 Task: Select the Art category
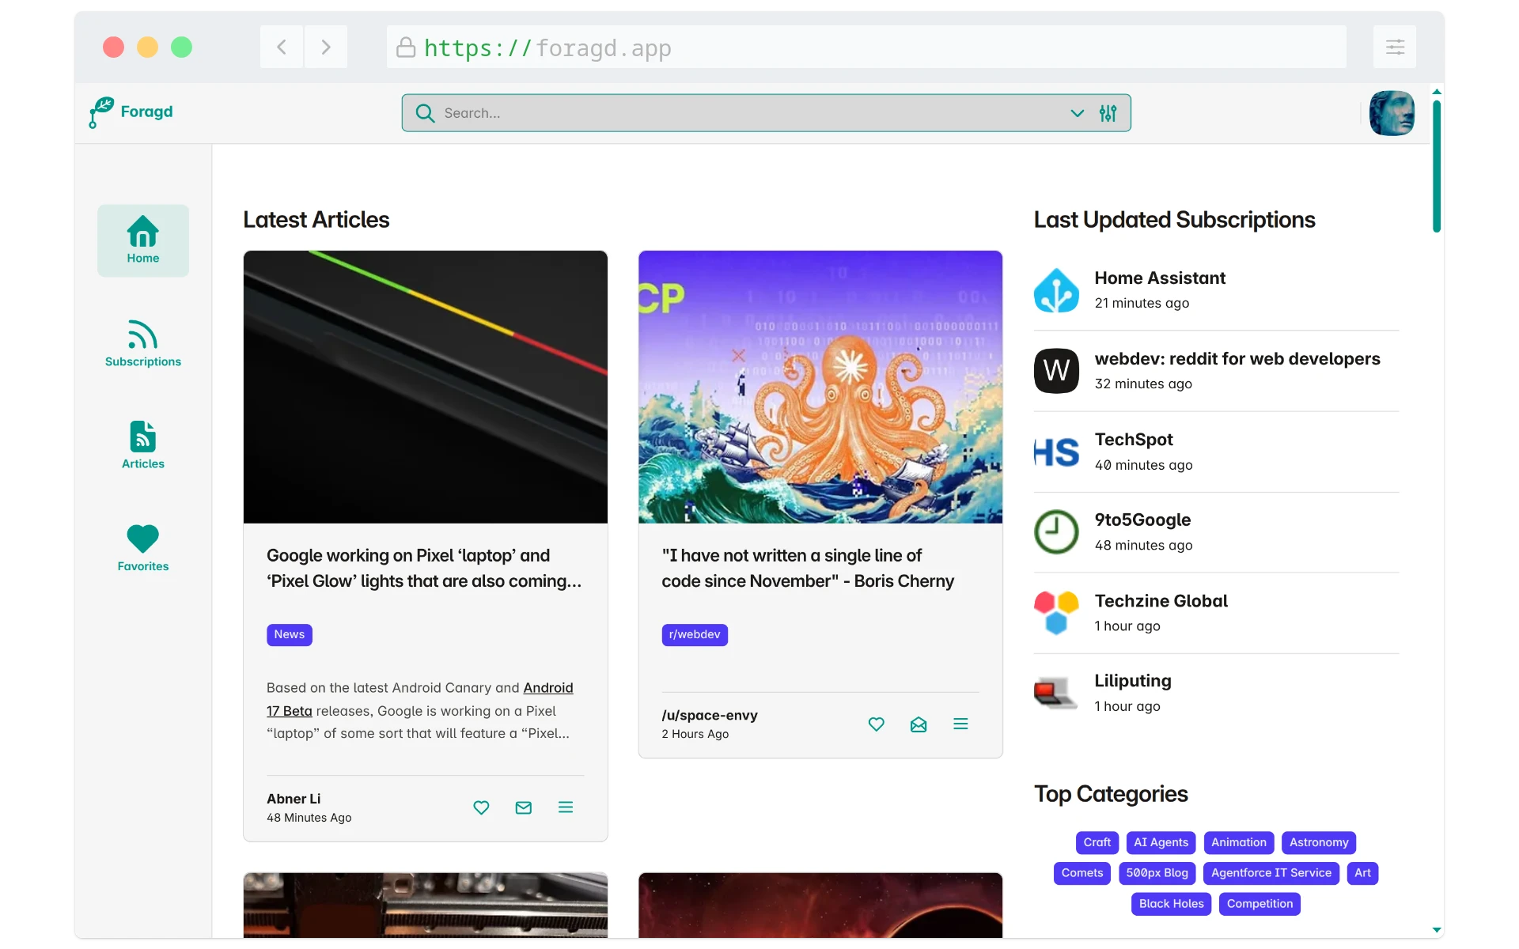click(x=1362, y=874)
